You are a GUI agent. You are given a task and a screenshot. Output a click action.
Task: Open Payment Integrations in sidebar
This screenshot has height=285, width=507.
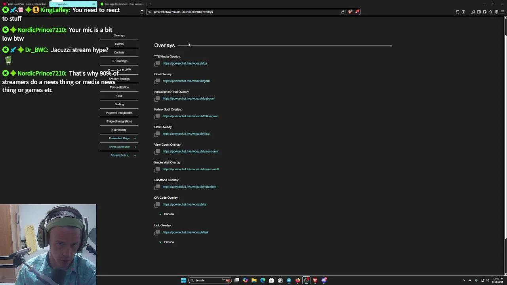[119, 113]
